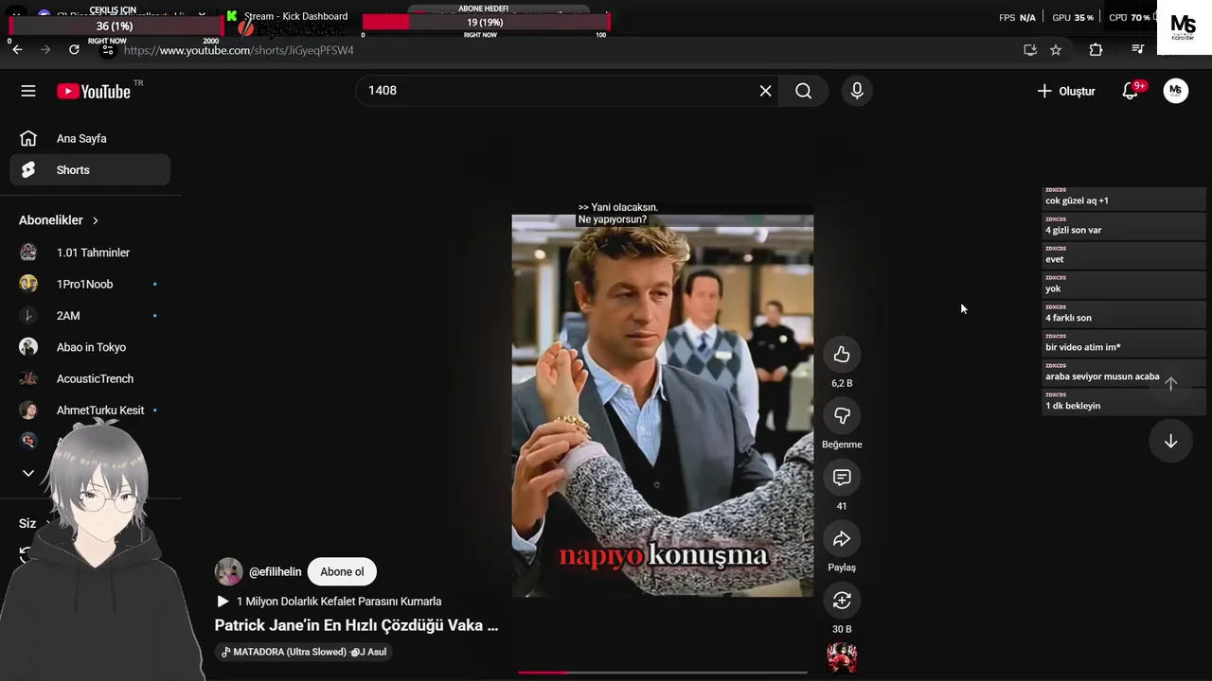
Task: Open the sound thumbnail below remix
Action: coord(842,658)
